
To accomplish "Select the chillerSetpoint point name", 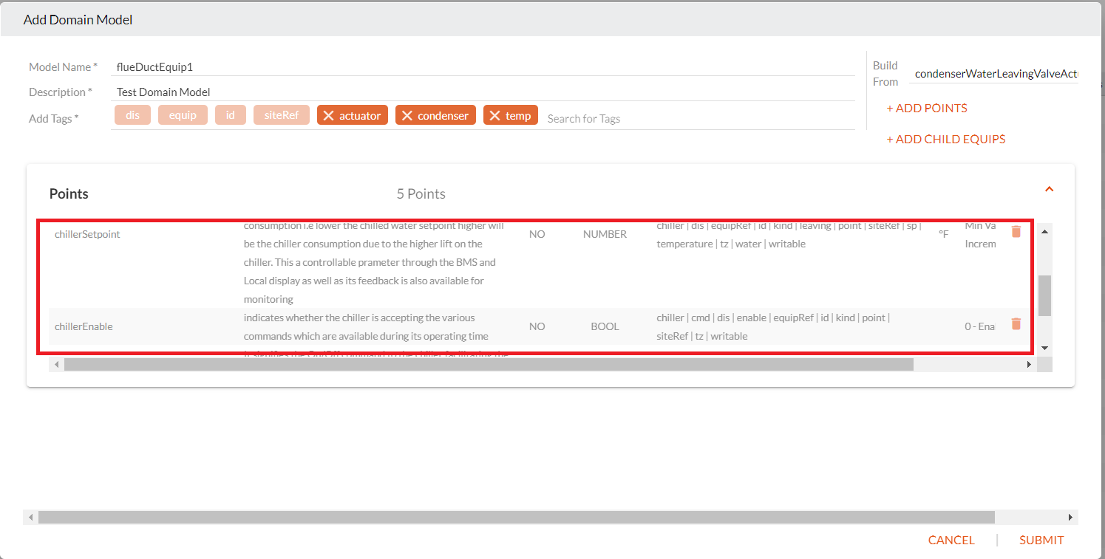I will (87, 234).
